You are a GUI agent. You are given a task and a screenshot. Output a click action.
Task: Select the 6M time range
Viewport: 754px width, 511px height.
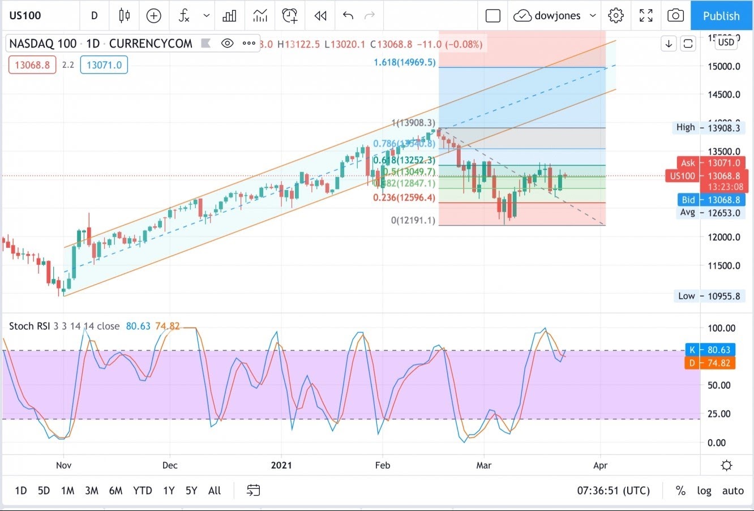click(x=115, y=491)
